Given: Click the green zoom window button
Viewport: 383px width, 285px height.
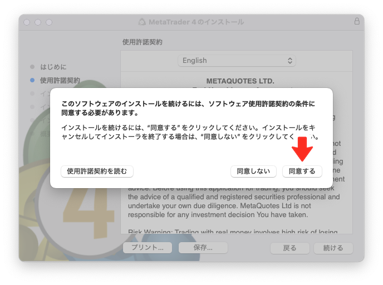Looking at the screenshot, I should point(49,22).
